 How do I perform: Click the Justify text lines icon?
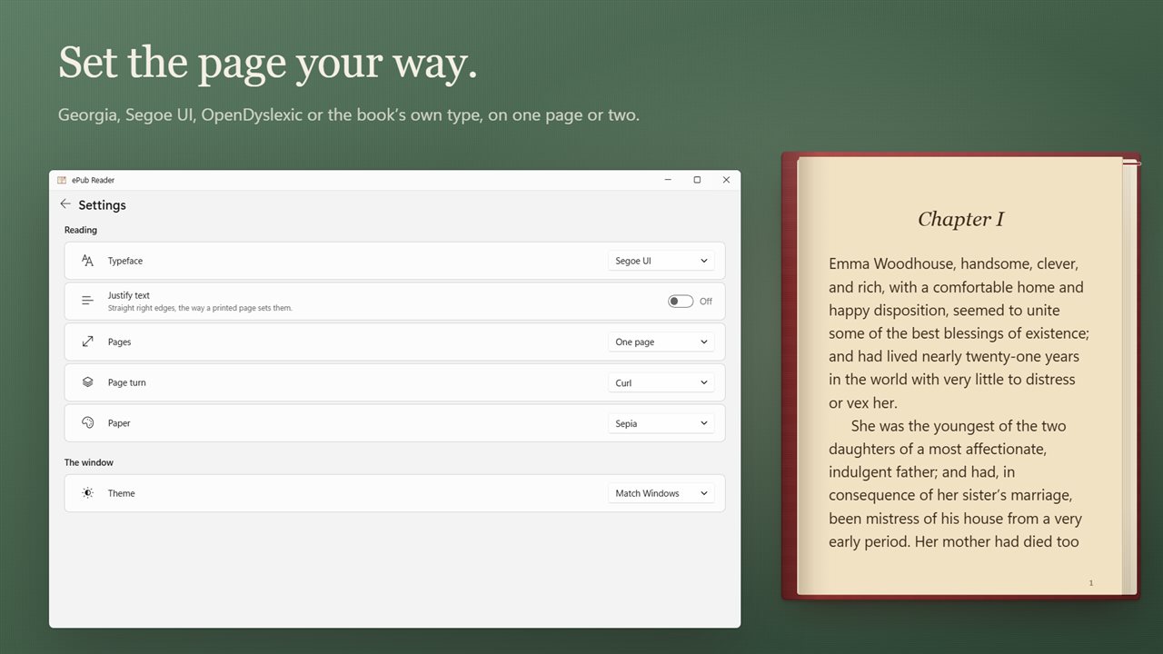pyautogui.click(x=87, y=301)
